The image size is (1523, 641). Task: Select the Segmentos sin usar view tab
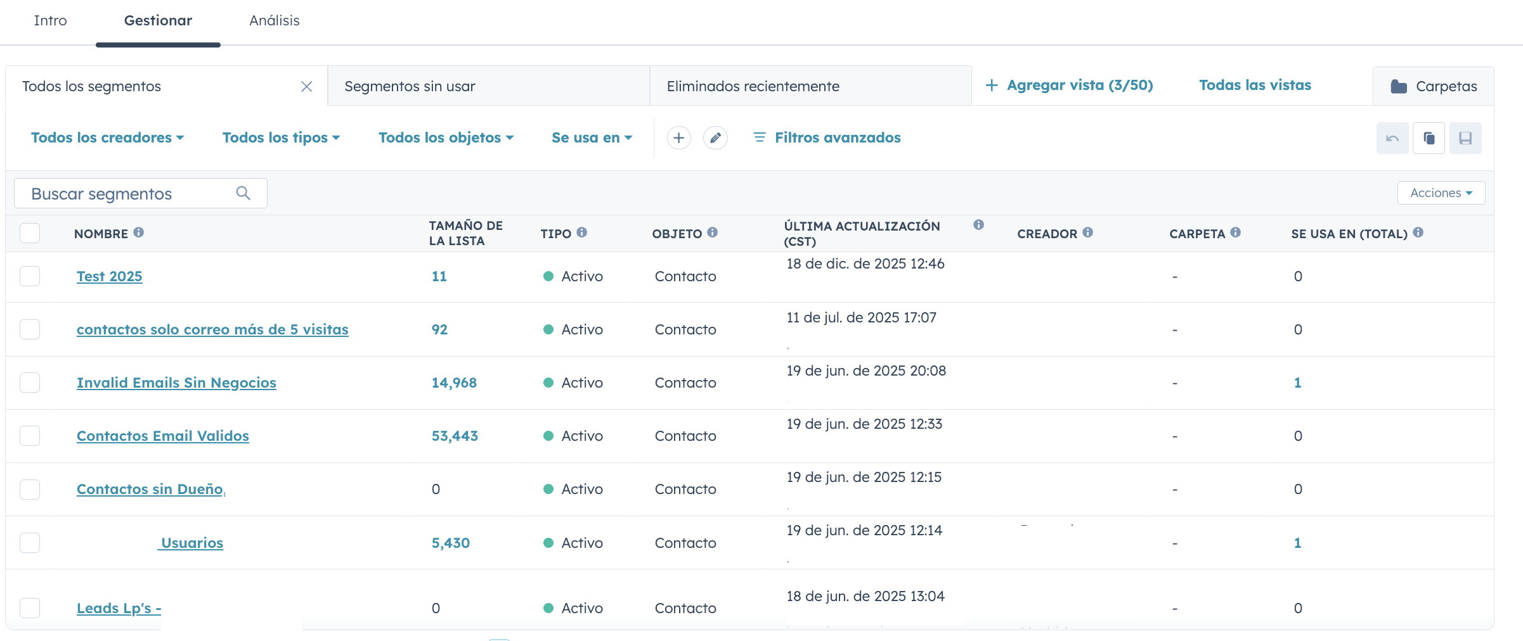click(x=410, y=86)
